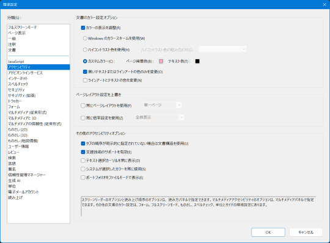Open the ハイコントラスト色の組み合わせ dropdown
Viewport: 330px width, 243px height.
pos(222,49)
